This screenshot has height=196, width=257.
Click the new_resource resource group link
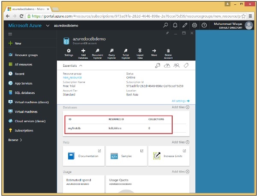[x=72, y=78]
